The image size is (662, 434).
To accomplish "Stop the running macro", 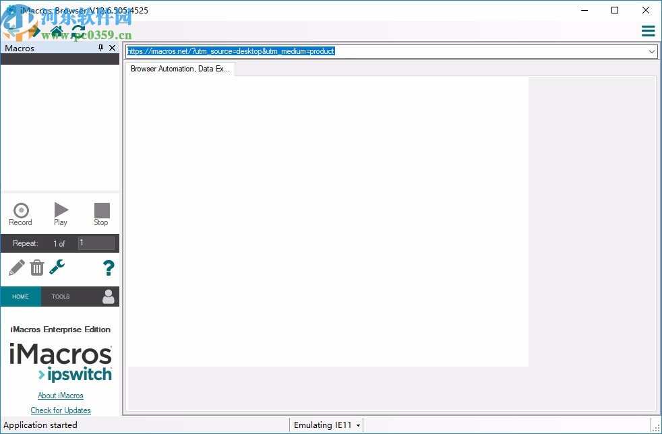I will [101, 214].
